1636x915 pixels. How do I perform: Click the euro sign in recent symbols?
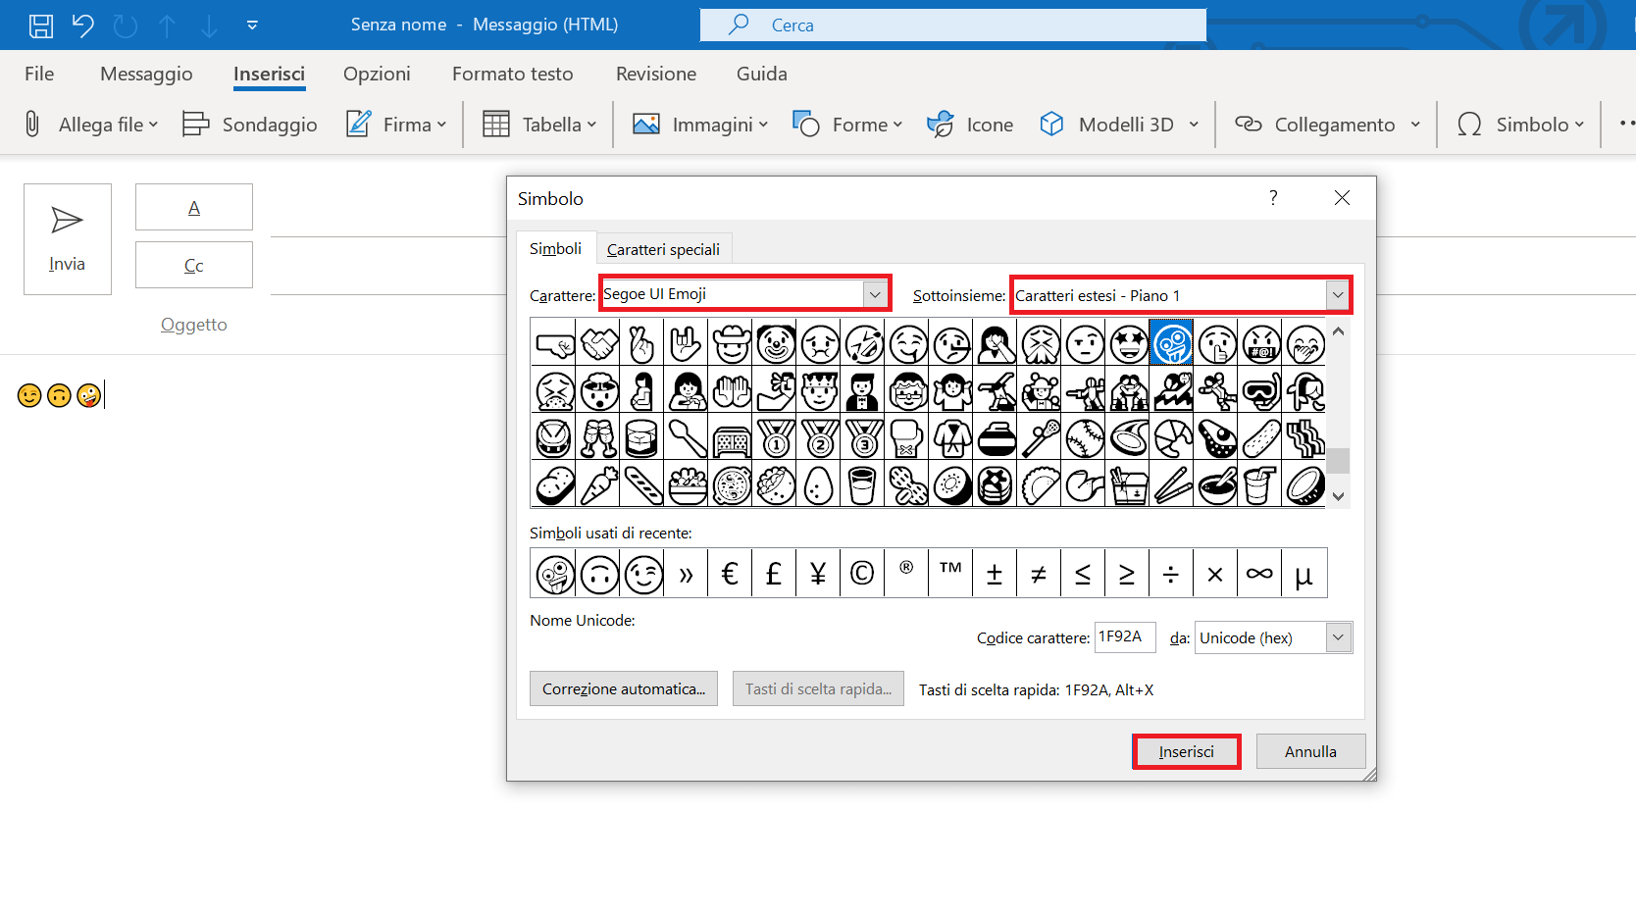pos(730,574)
